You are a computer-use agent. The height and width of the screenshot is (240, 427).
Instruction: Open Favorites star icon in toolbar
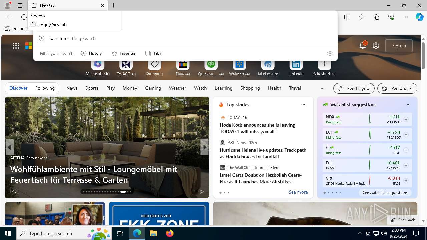pyautogui.click(x=362, y=17)
